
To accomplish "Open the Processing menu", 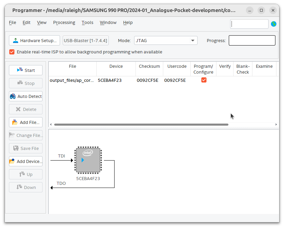I will click(64, 23).
